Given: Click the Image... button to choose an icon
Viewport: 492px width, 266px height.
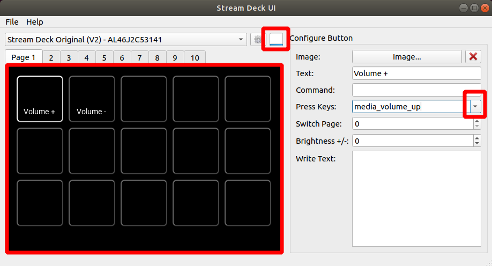Looking at the screenshot, I should (407, 56).
